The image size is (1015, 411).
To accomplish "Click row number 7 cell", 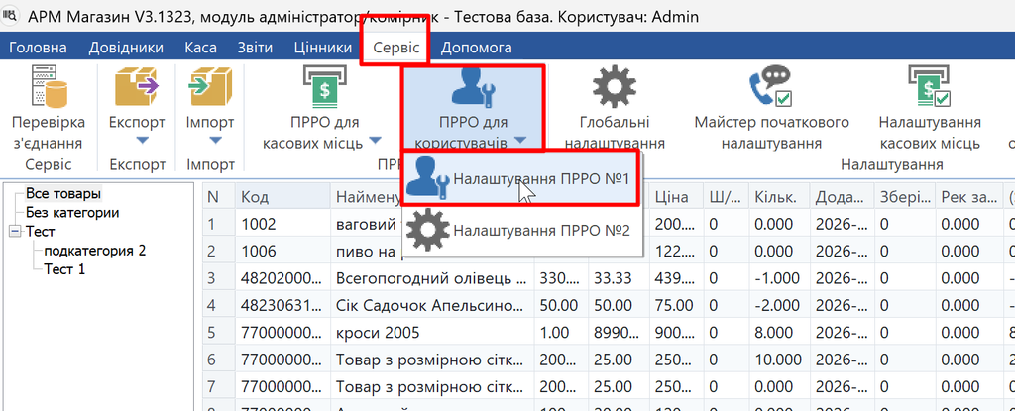I will (219, 387).
